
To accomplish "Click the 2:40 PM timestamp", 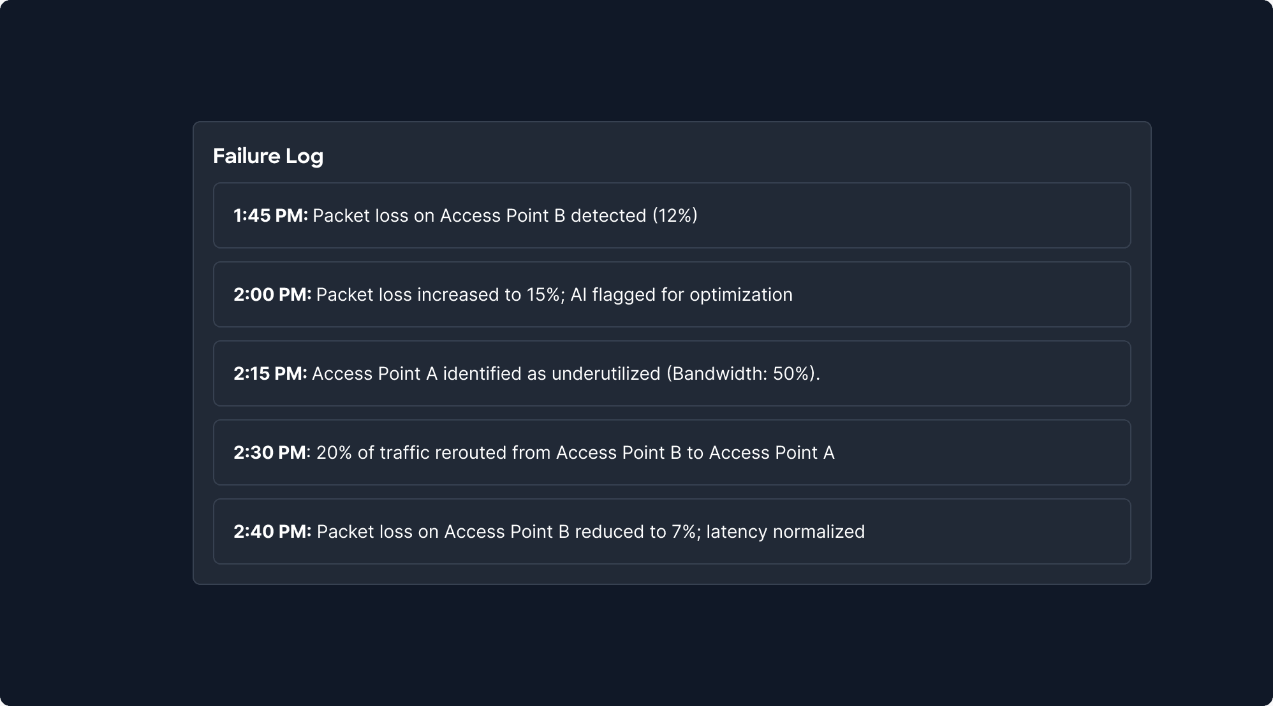I will pos(272,532).
